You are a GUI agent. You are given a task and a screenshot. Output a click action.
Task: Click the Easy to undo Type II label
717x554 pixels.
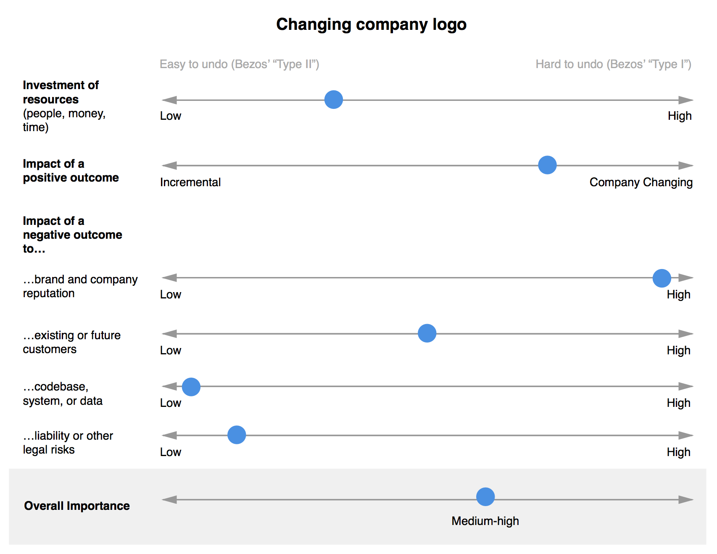[240, 64]
